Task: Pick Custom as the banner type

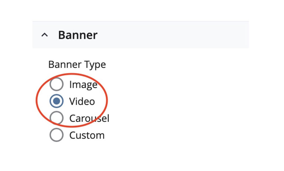Action: pos(56,135)
